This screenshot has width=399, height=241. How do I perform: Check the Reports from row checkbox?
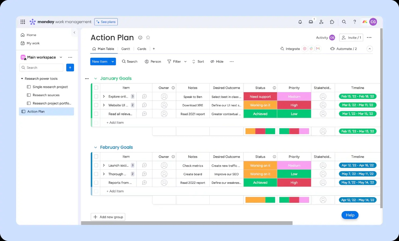[96, 182]
